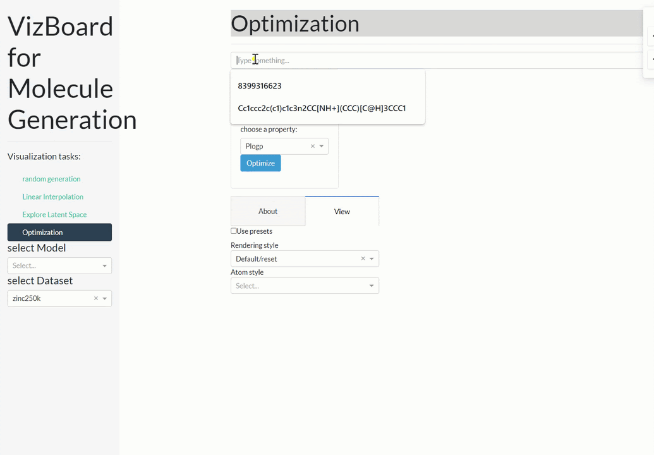Click the Optimization page heading
This screenshot has width=654, height=455.
click(x=295, y=23)
